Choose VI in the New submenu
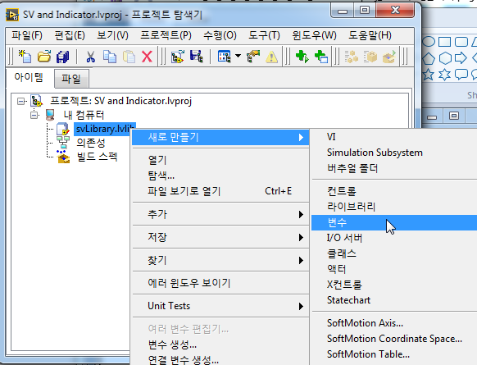Screen dimensions: 477x365 point(394,137)
